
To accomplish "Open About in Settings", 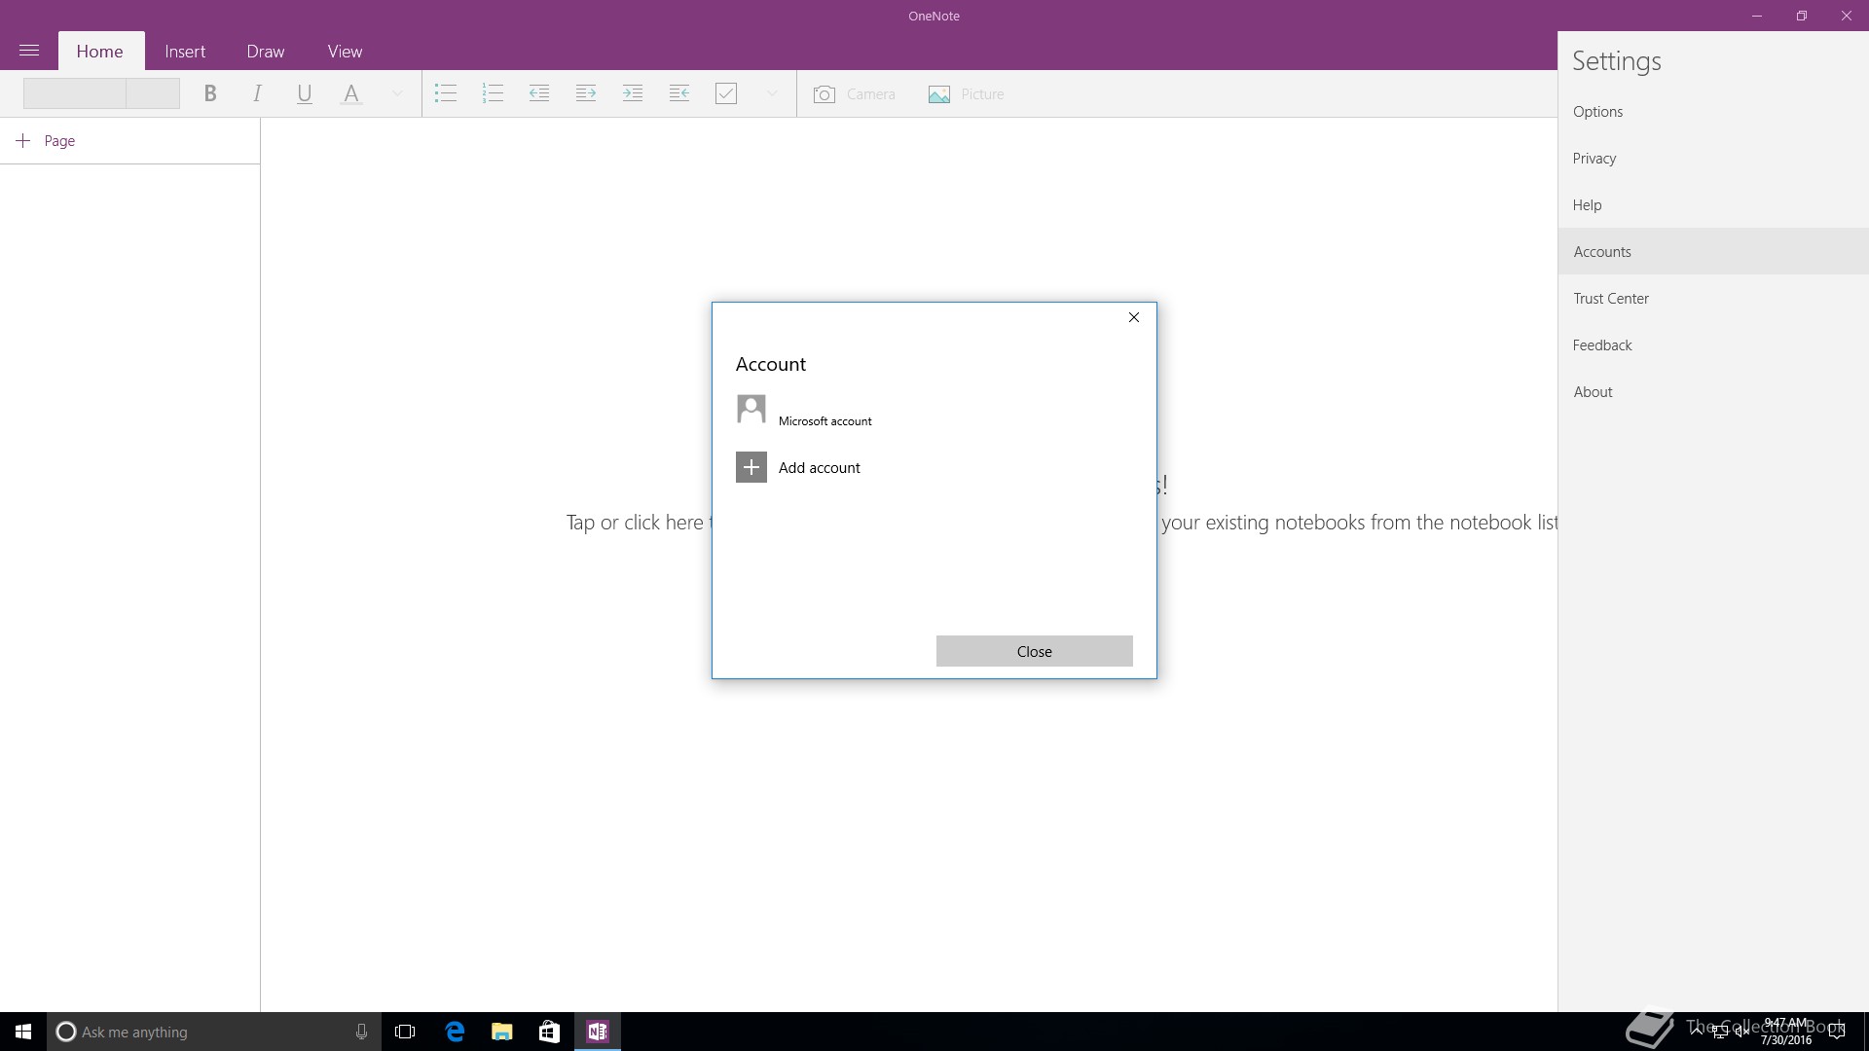I will tap(1713, 392).
